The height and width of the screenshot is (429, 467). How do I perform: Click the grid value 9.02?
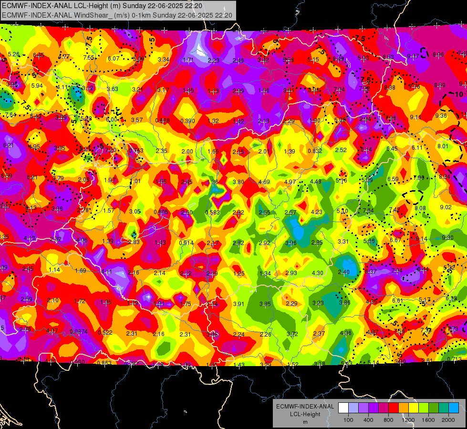446,207
